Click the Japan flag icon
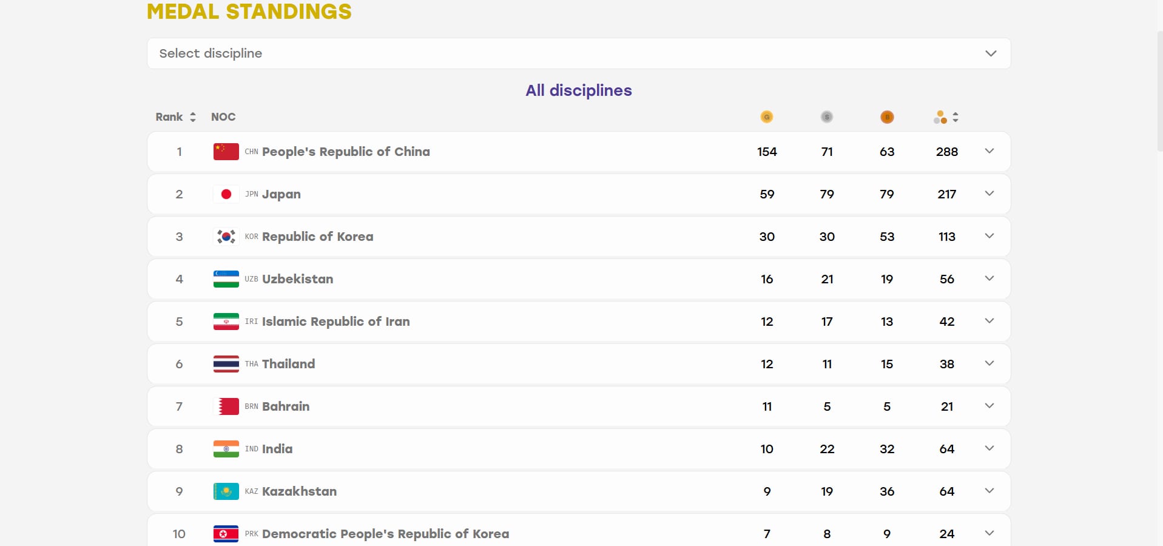The width and height of the screenshot is (1163, 546). (x=226, y=194)
